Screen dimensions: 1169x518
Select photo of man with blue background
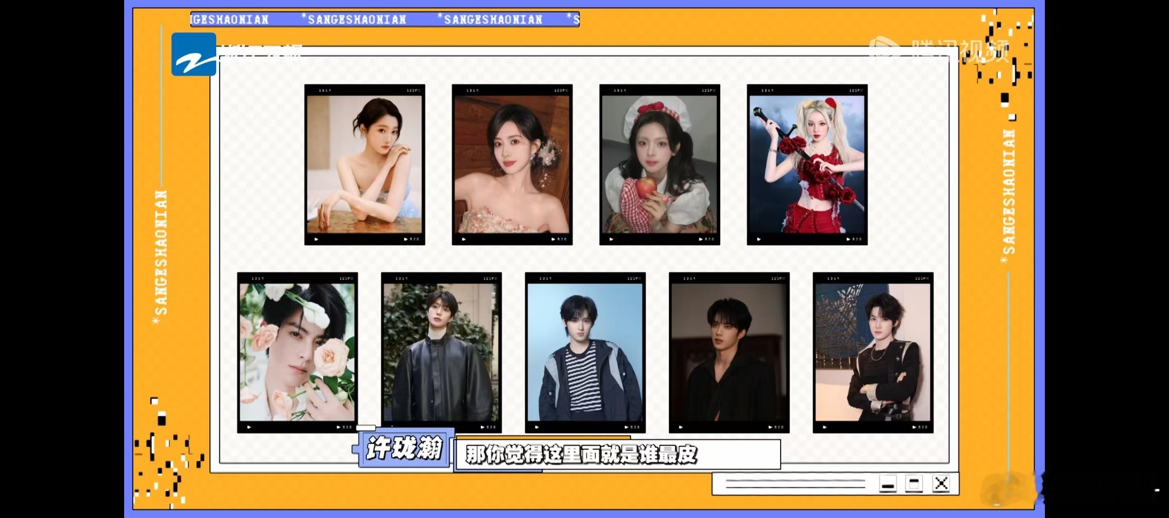tap(585, 352)
